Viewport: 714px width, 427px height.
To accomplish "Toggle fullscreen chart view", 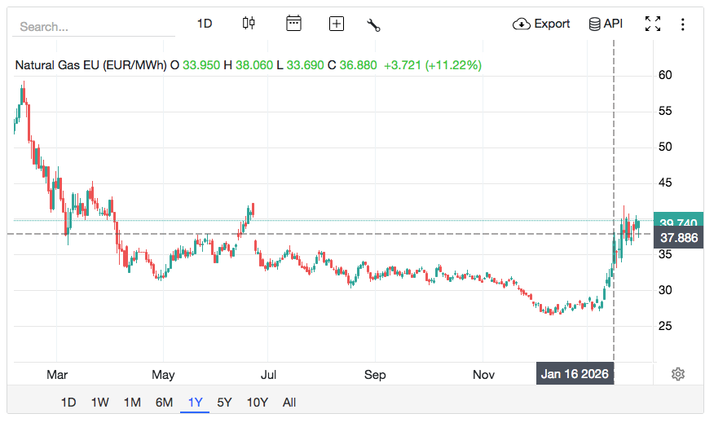I will tap(653, 24).
